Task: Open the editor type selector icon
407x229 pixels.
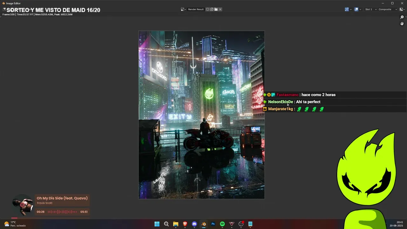Action: 4,10
